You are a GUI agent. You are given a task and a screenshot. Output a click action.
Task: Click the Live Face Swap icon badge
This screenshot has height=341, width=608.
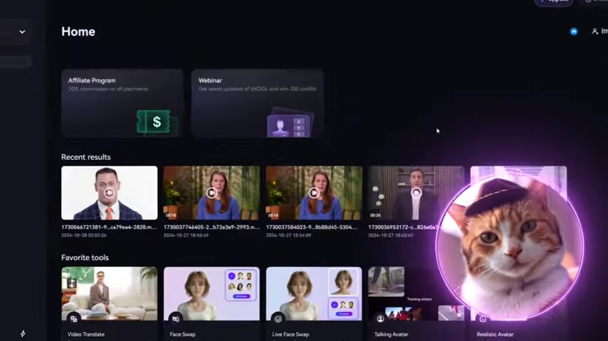[278, 319]
